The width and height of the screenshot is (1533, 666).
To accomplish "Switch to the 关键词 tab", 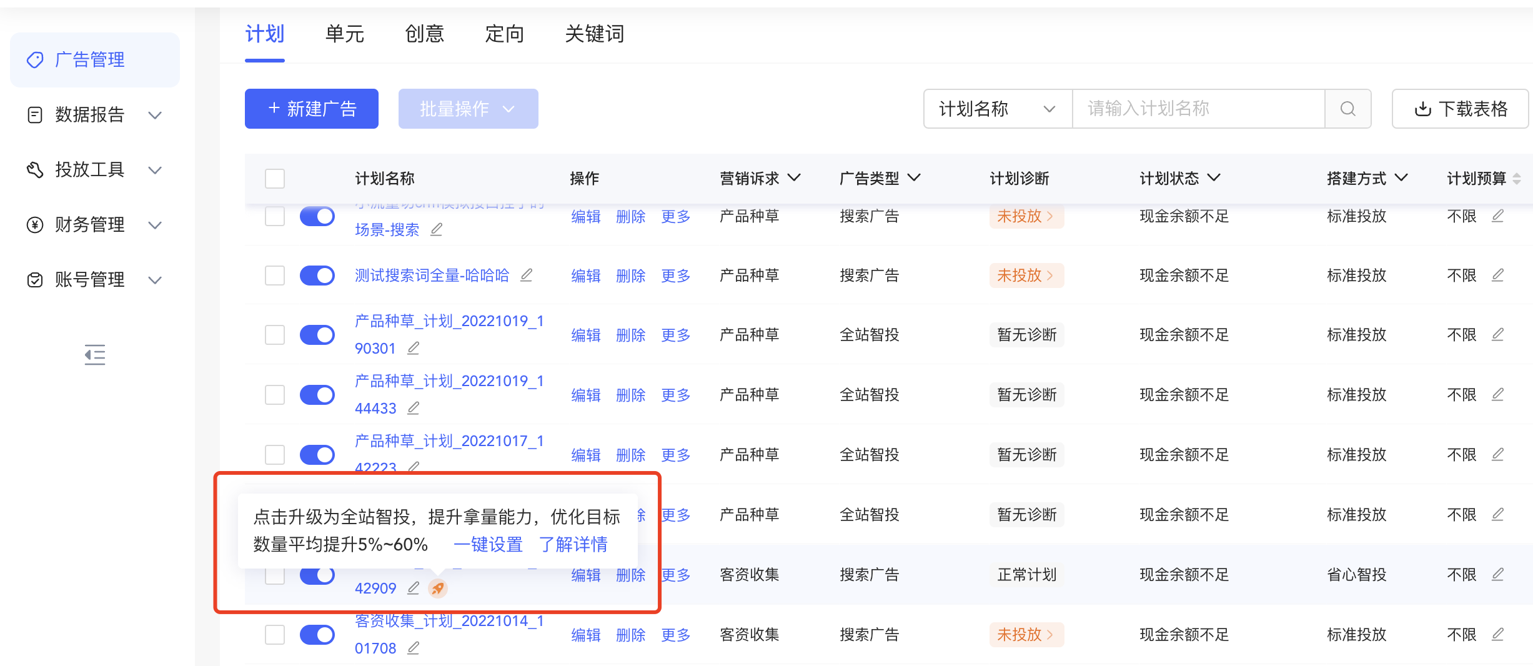I will 595,34.
